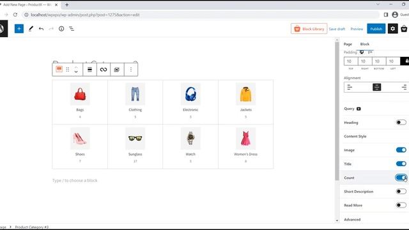Screen dimensions: 409x230
Task: Toggle the Count switch
Action: (x=401, y=178)
